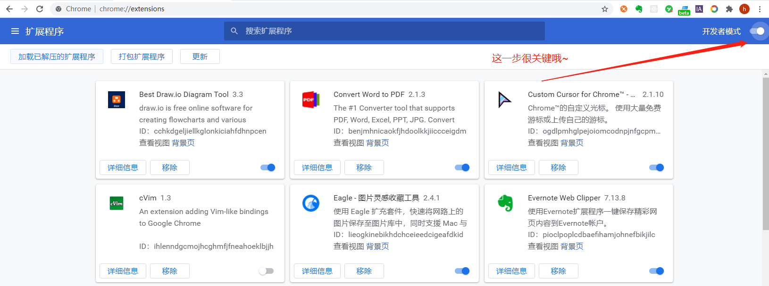The image size is (769, 286).
Task: Focus the 搜索扩展程序 search field
Action: click(384, 31)
